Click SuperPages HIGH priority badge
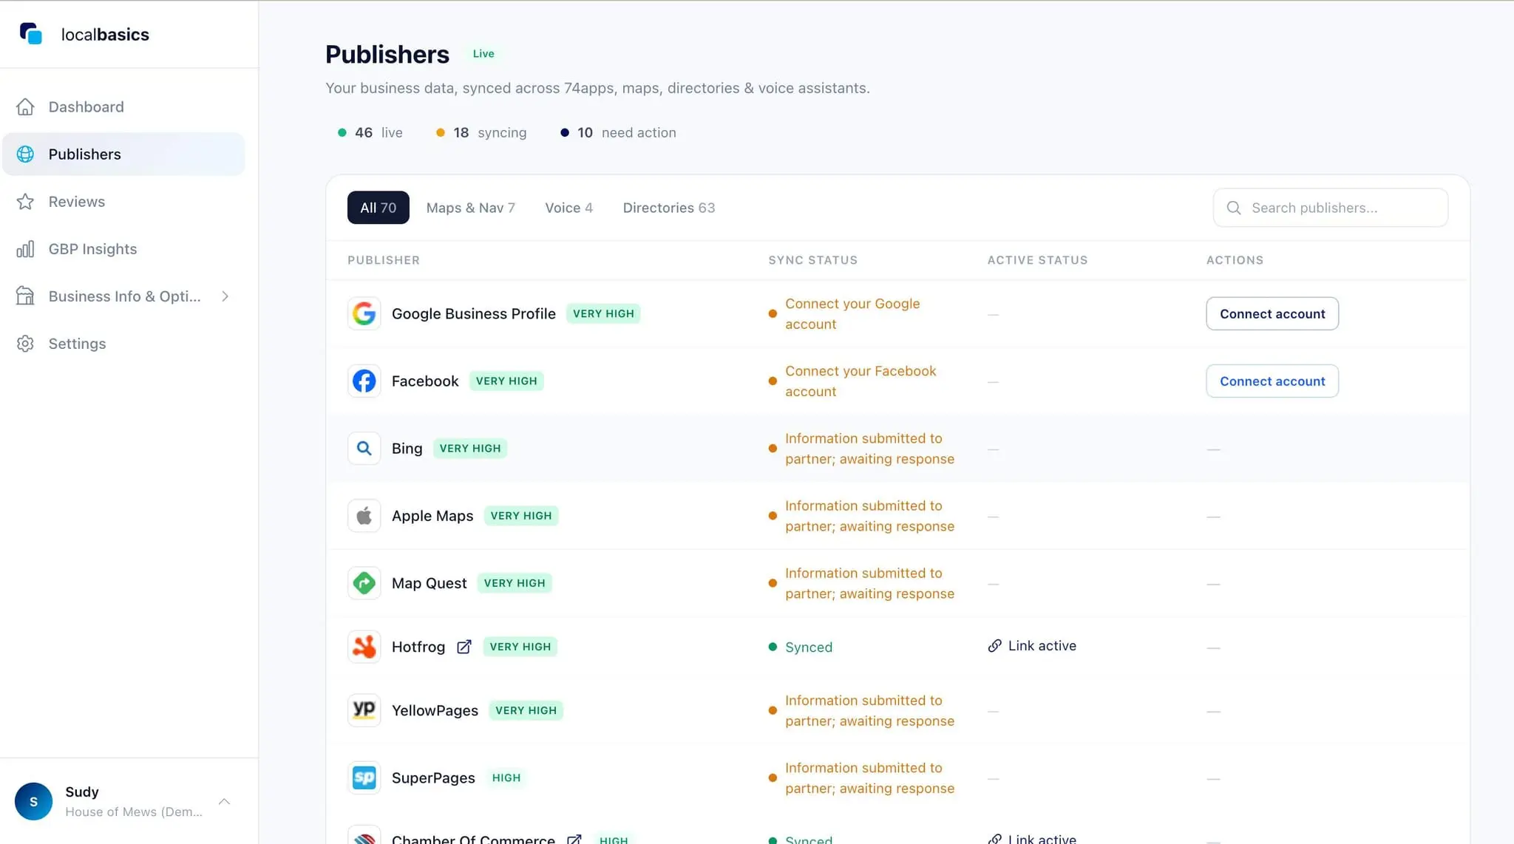 click(506, 777)
